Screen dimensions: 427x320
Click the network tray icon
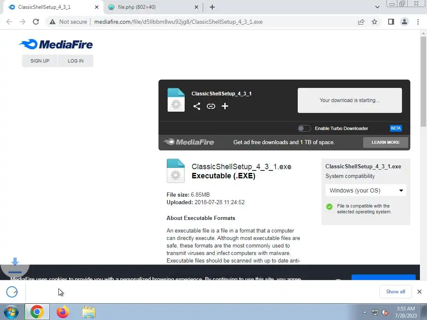[x=375, y=312]
